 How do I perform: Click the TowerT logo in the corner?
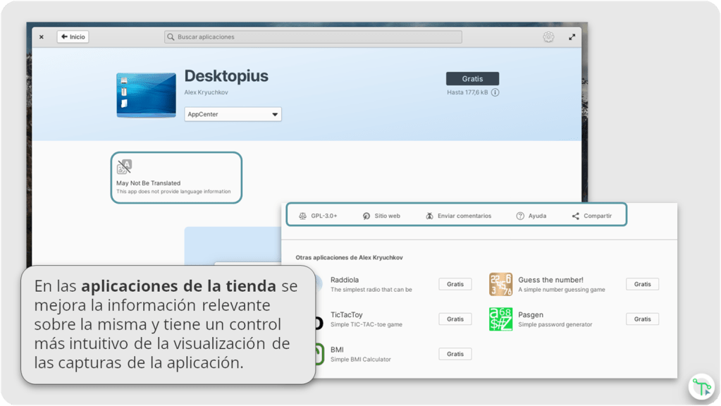pos(701,386)
